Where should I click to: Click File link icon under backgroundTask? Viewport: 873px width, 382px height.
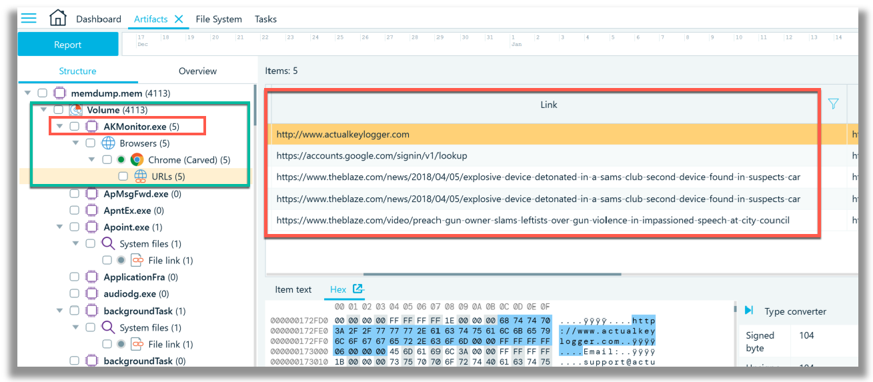coord(137,345)
